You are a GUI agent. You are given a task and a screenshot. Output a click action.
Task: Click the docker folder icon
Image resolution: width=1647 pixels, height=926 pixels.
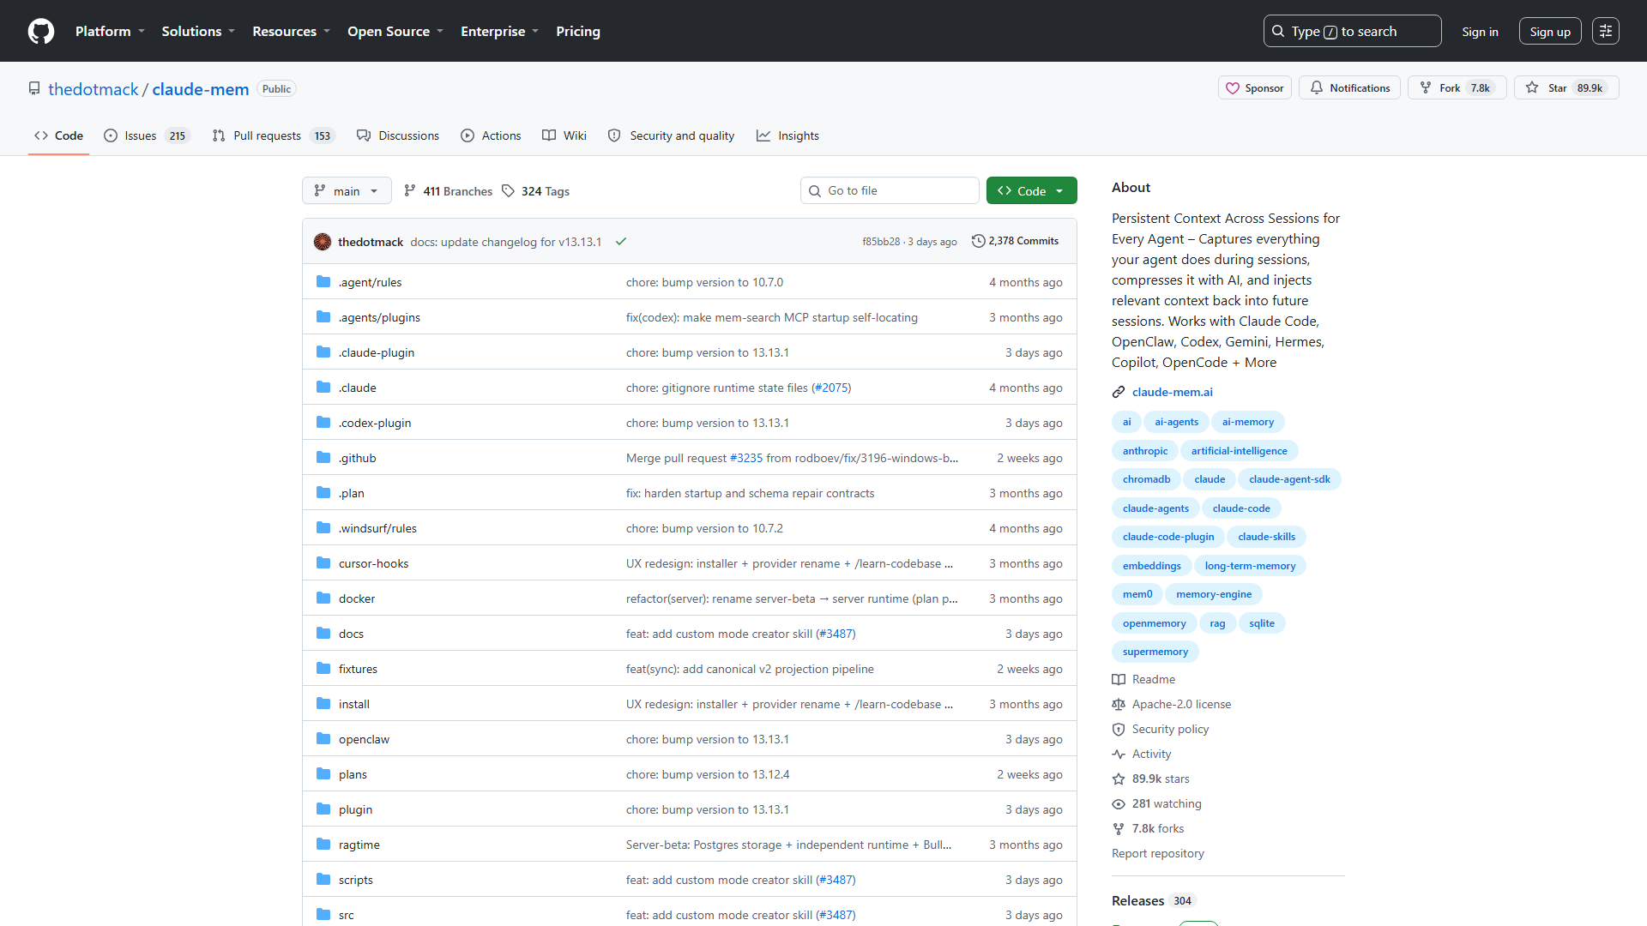[323, 598]
